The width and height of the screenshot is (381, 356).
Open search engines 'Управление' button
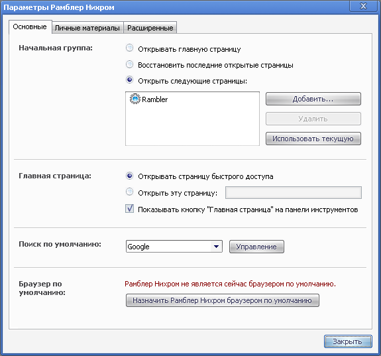(x=256, y=247)
